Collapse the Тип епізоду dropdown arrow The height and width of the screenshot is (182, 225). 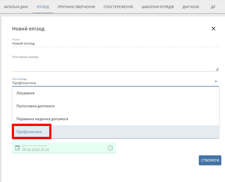pyautogui.click(x=216, y=81)
